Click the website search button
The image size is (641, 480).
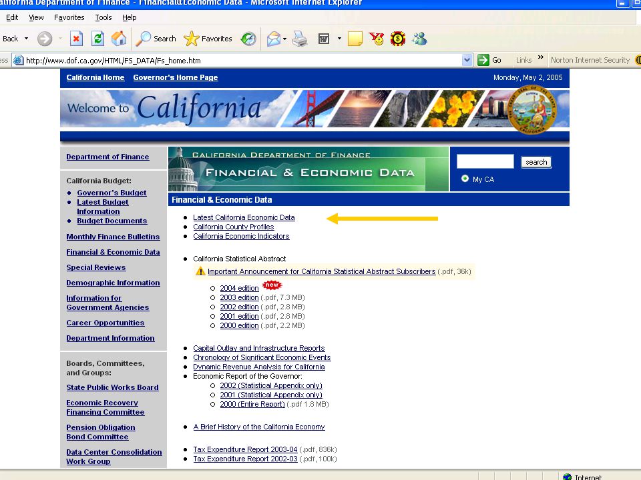[x=536, y=162]
